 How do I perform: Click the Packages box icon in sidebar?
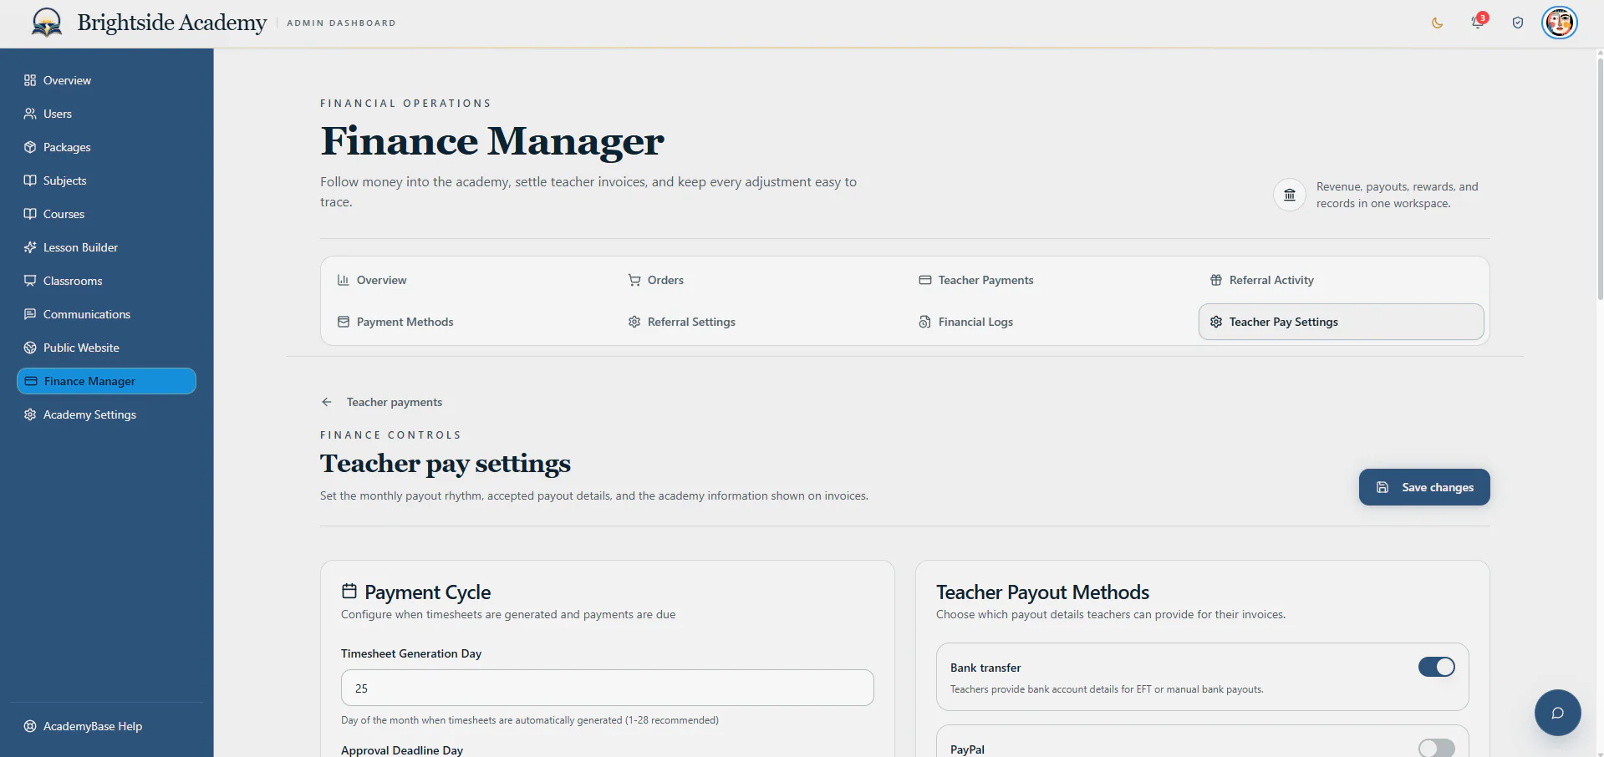[x=30, y=147]
